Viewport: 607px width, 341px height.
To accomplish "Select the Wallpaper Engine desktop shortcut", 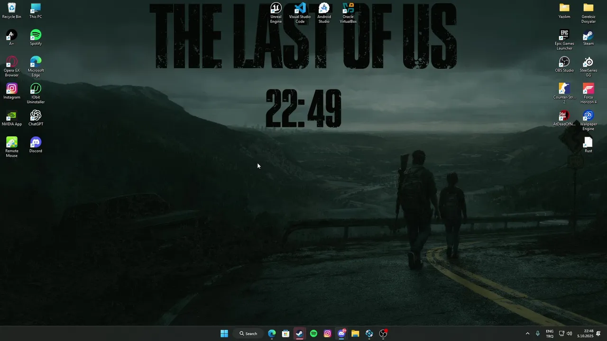I will pos(589,121).
